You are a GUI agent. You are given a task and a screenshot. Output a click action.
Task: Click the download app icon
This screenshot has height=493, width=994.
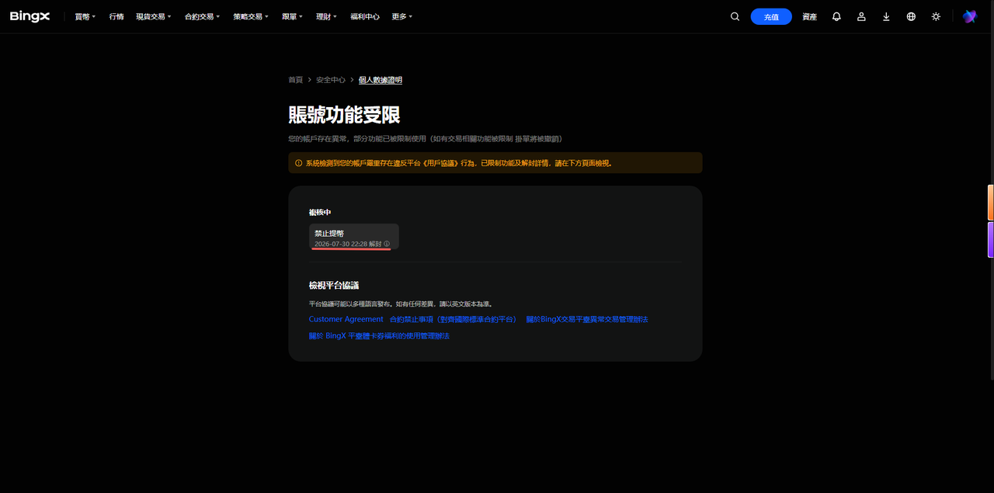(x=886, y=16)
